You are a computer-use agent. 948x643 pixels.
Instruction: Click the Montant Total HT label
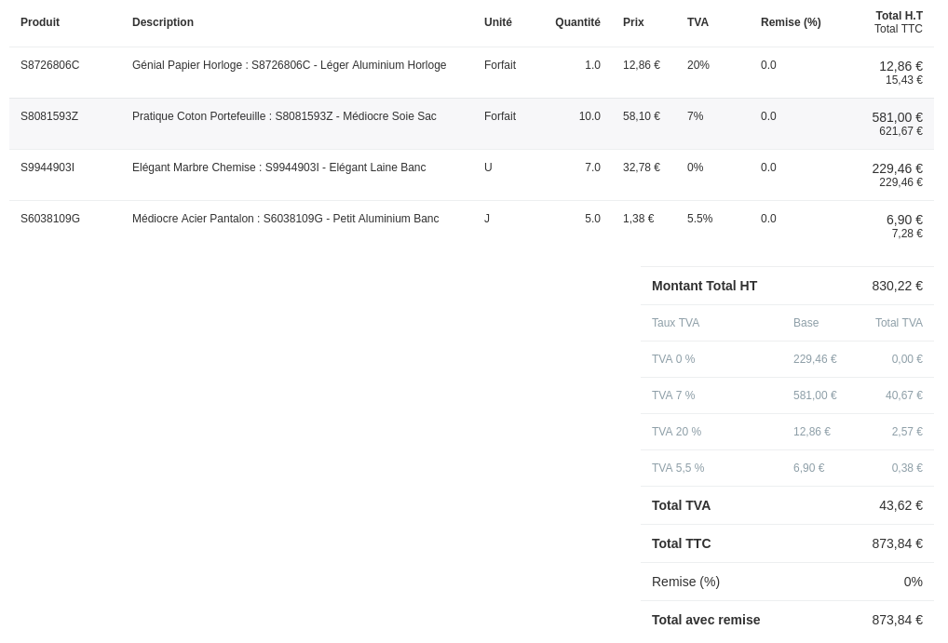(x=704, y=287)
